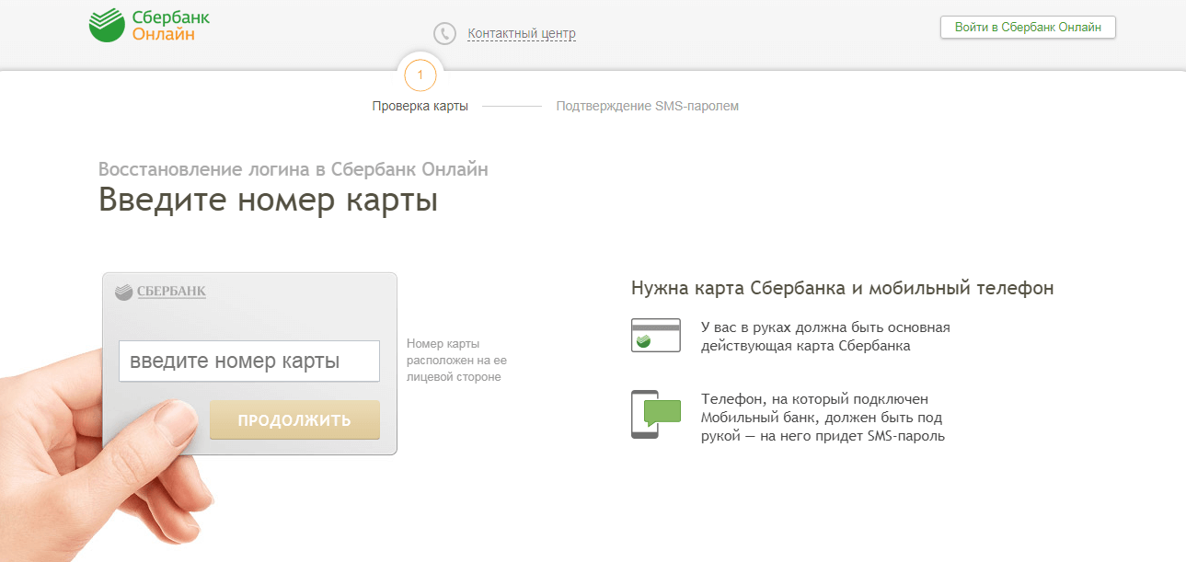Image resolution: width=1186 pixels, height=562 pixels.
Task: Click text about основная действующая карта Сбербанка
Action: pyautogui.click(x=825, y=337)
